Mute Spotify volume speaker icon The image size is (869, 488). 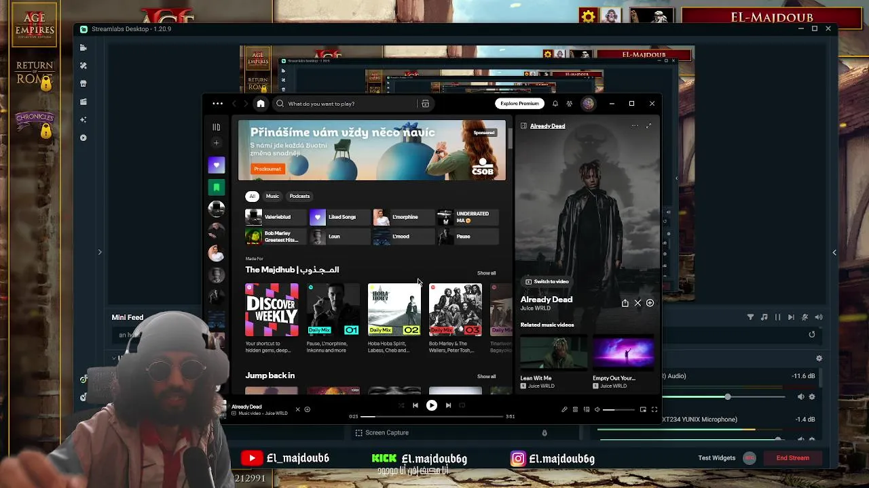pos(597,409)
